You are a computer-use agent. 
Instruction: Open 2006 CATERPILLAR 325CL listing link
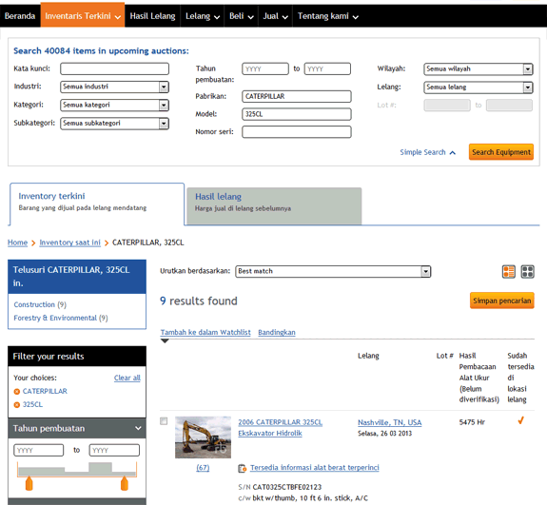coord(280,422)
